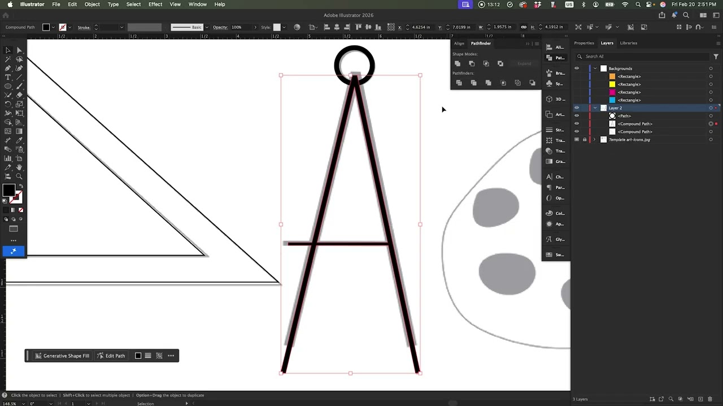Viewport: 723px width, 406px height.
Task: Switch to the Libraries tab
Action: [x=629, y=43]
